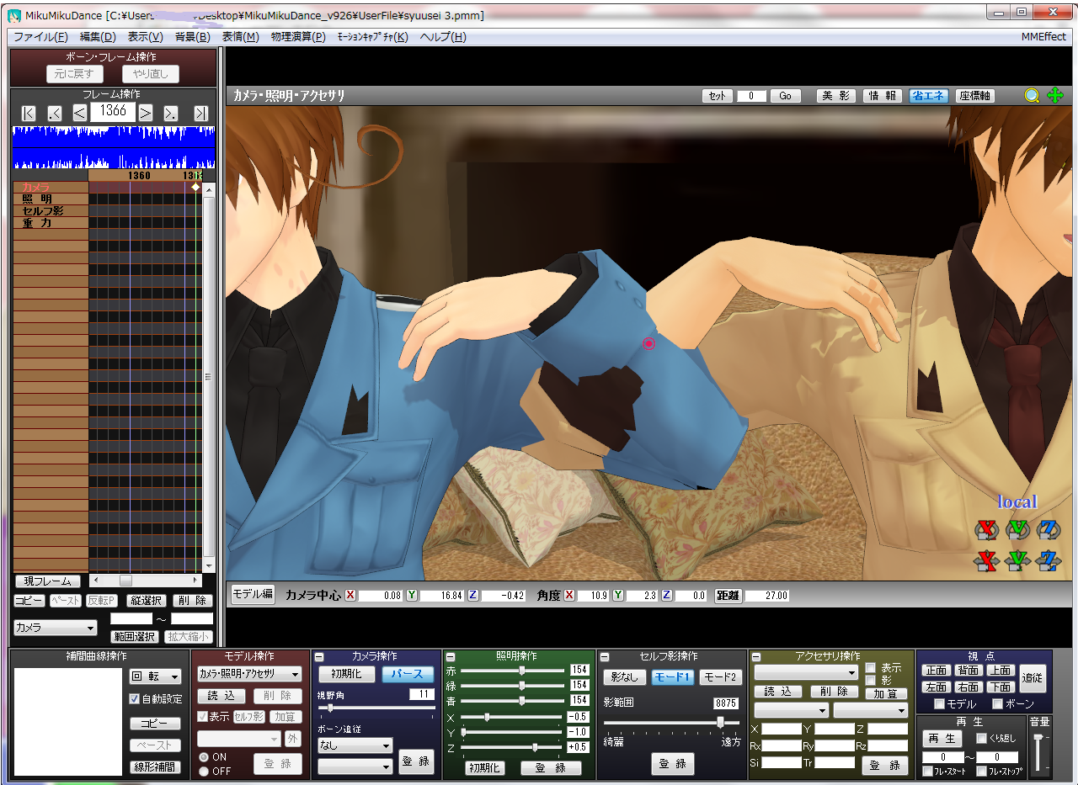This screenshot has height=785, width=1078.
Task: Toggle accessory 表示 checkbox
Action: click(x=870, y=668)
